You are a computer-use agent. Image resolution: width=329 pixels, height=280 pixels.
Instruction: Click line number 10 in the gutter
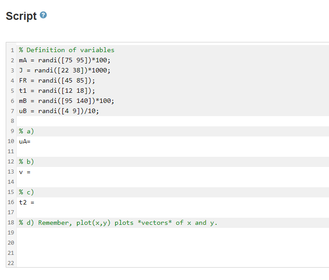(x=11, y=141)
